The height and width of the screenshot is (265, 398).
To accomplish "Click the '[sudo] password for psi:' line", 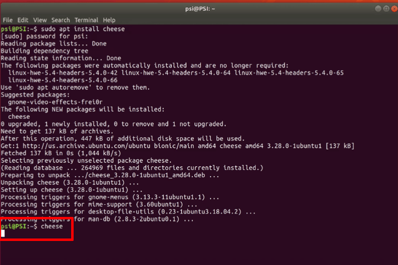I will [45, 36].
